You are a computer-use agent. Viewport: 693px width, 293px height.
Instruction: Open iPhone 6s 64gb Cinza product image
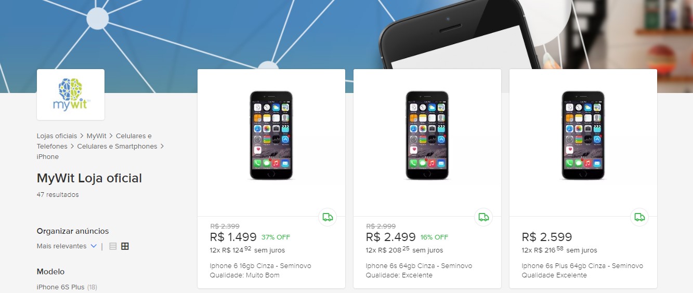pyautogui.click(x=427, y=136)
